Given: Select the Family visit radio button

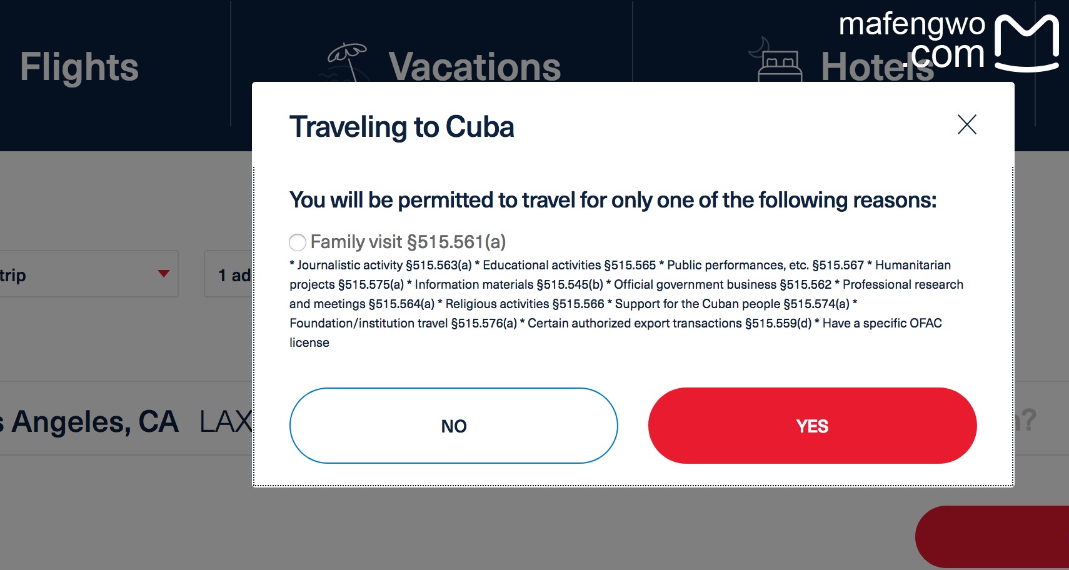Looking at the screenshot, I should [x=298, y=242].
